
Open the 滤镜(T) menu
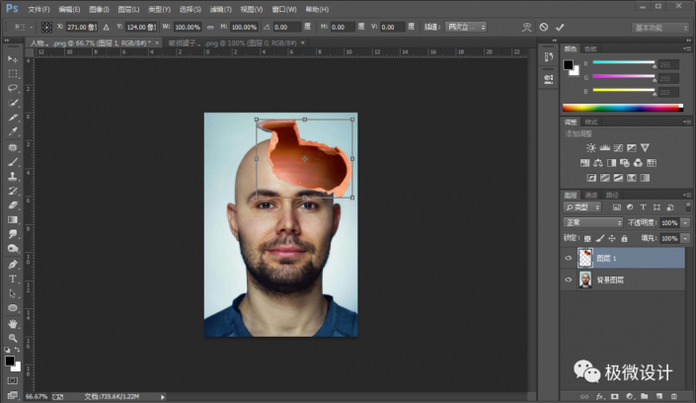[222, 8]
